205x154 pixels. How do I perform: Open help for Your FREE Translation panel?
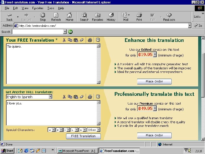[x=98, y=40]
